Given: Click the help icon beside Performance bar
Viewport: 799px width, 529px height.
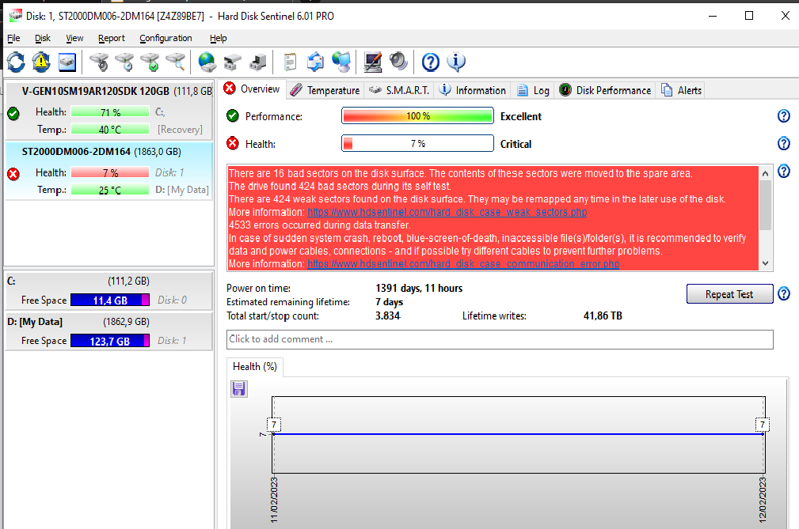Looking at the screenshot, I should click(783, 116).
